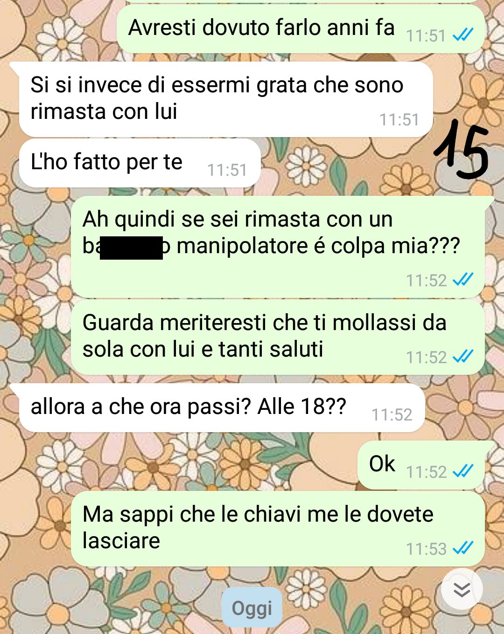Image resolution: width=504 pixels, height=634 pixels.
Task: Tap the black censor bar in the message
Action: point(131,248)
